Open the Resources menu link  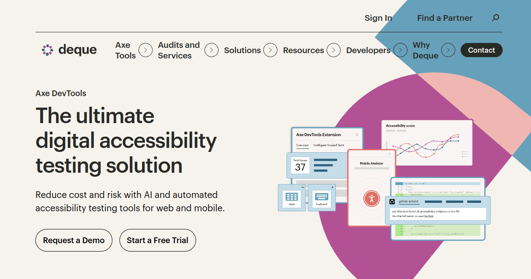tap(304, 50)
